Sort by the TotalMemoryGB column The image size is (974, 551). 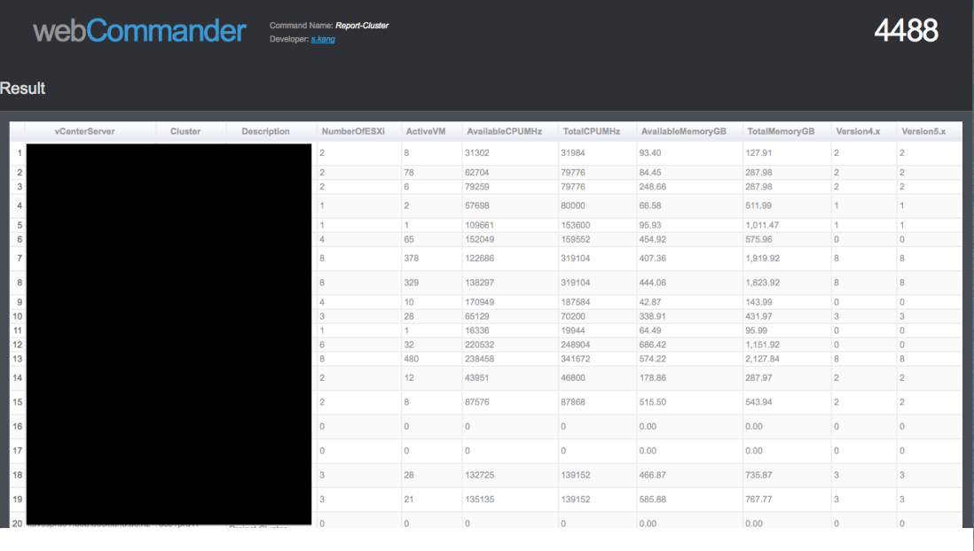781,131
